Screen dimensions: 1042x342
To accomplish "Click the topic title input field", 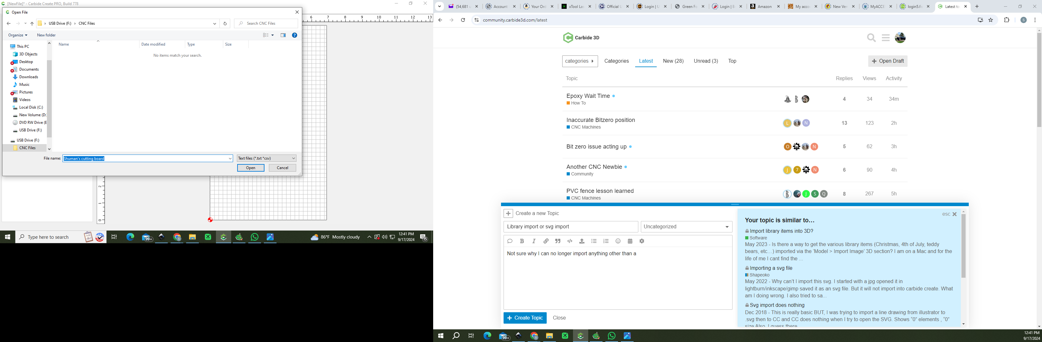I will [570, 227].
